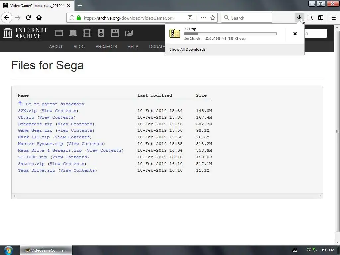Open the Archive Texts book icon
The width and height of the screenshot is (340, 255).
pyautogui.click(x=73, y=33)
